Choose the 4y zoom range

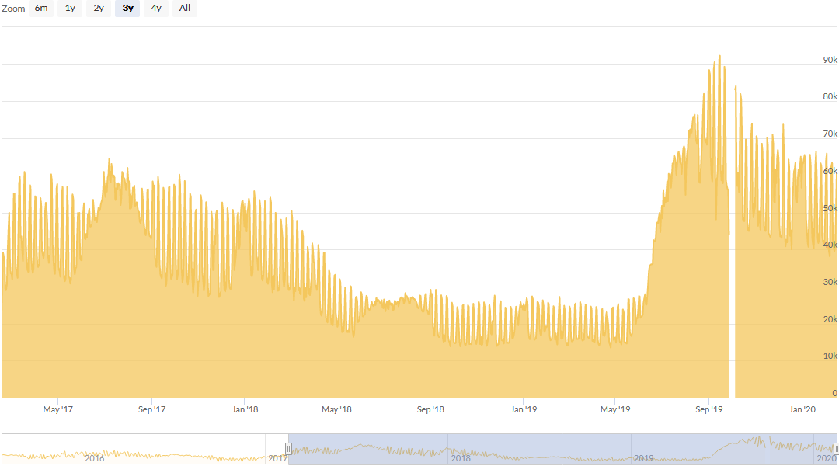pos(155,8)
